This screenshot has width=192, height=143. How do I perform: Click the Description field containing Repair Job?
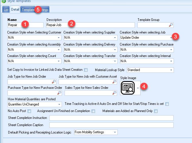tap(90, 25)
